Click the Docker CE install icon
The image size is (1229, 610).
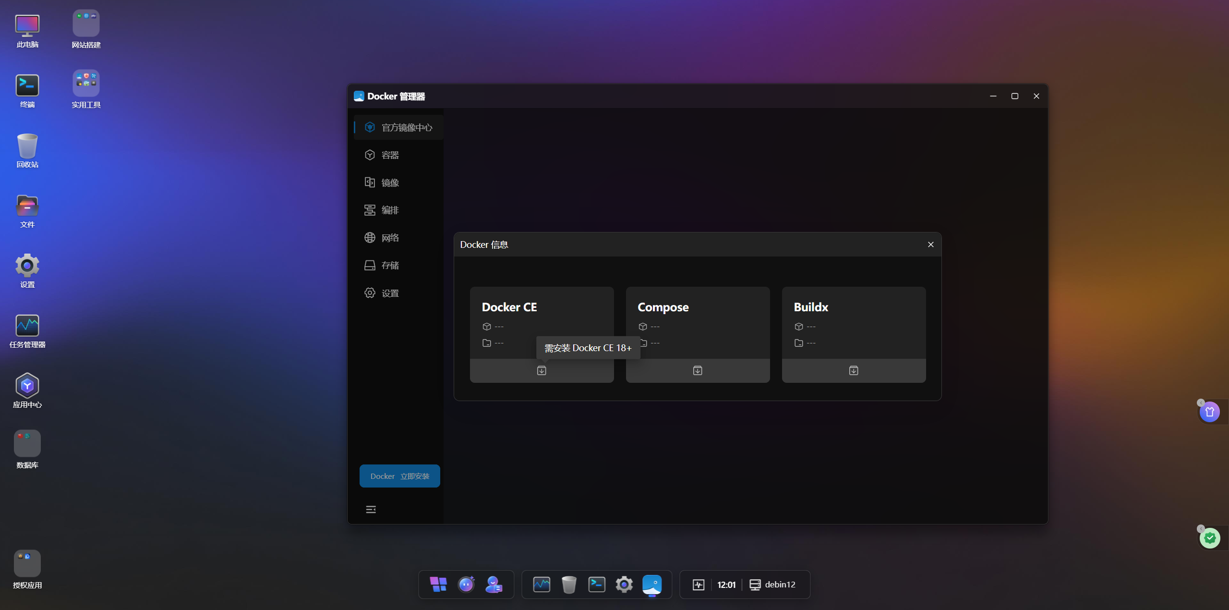tap(542, 370)
